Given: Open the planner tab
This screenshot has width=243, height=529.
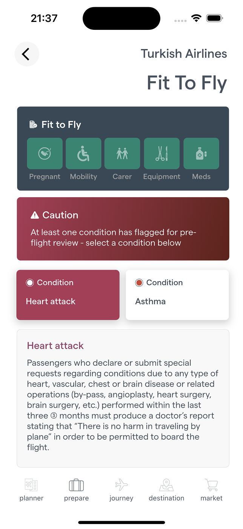Looking at the screenshot, I should [31, 490].
